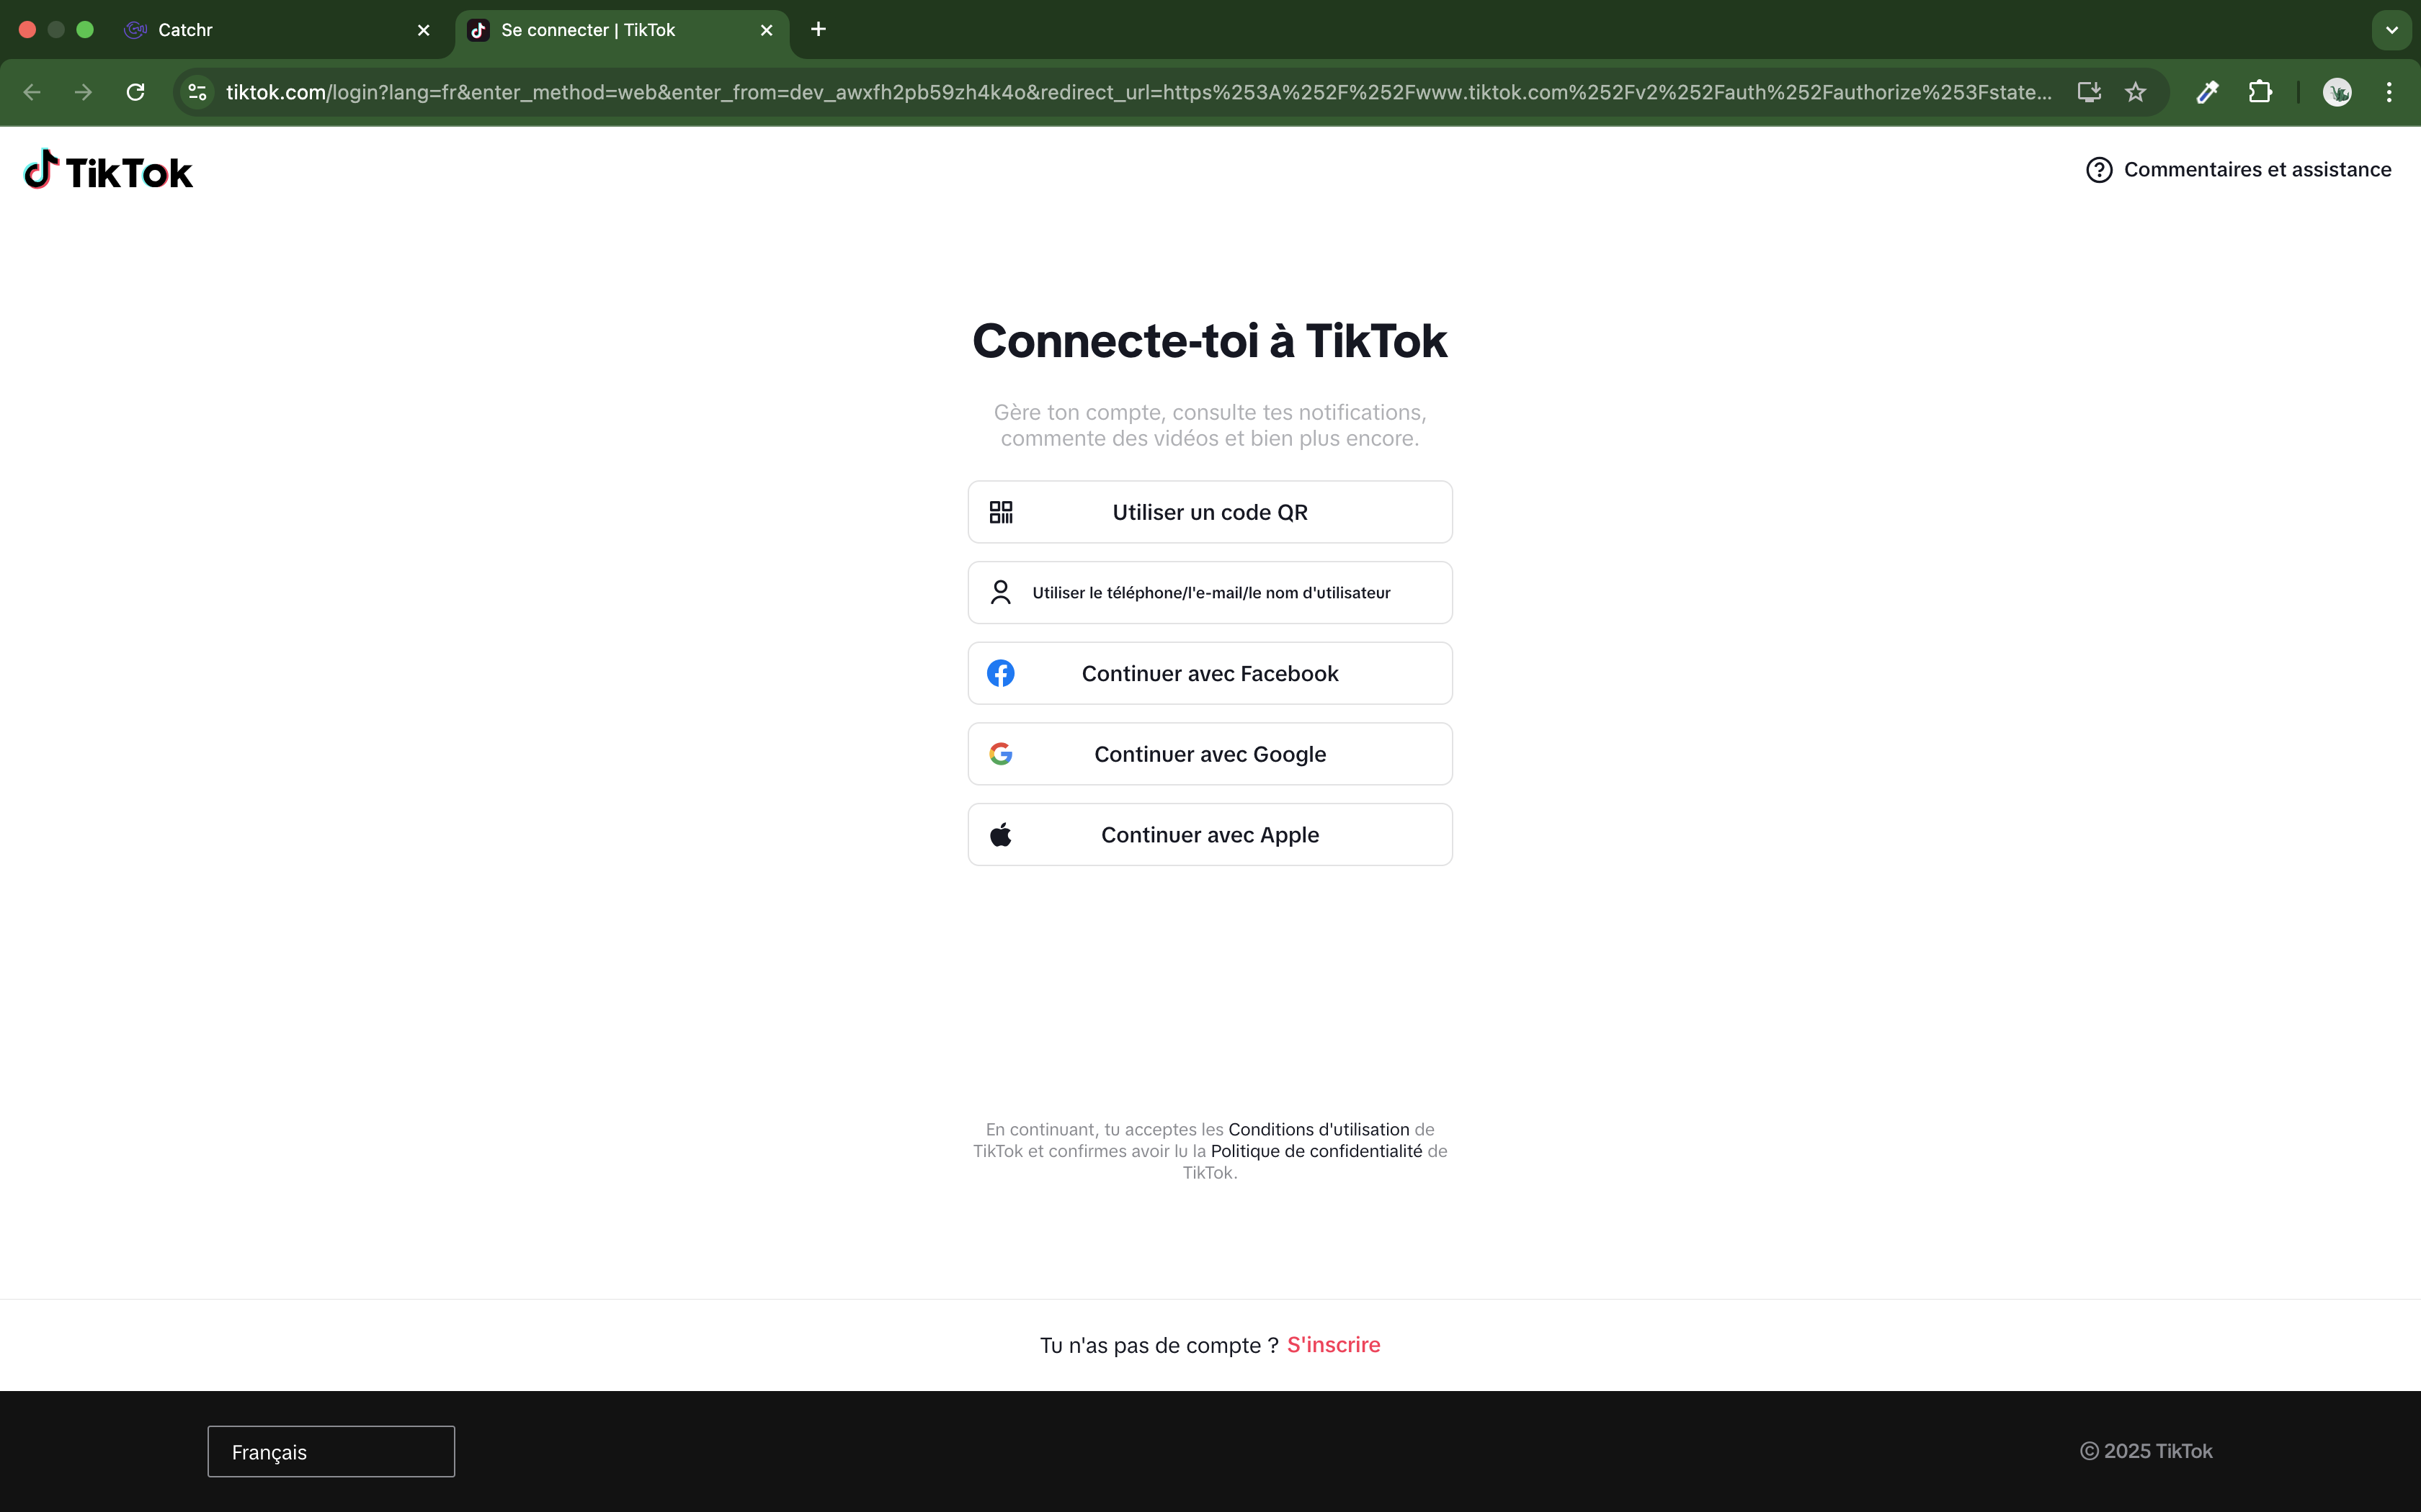This screenshot has height=1512, width=2421.
Task: Click the QR code icon
Action: click(1000, 512)
